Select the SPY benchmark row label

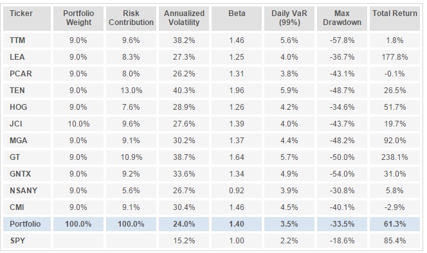coord(27,241)
